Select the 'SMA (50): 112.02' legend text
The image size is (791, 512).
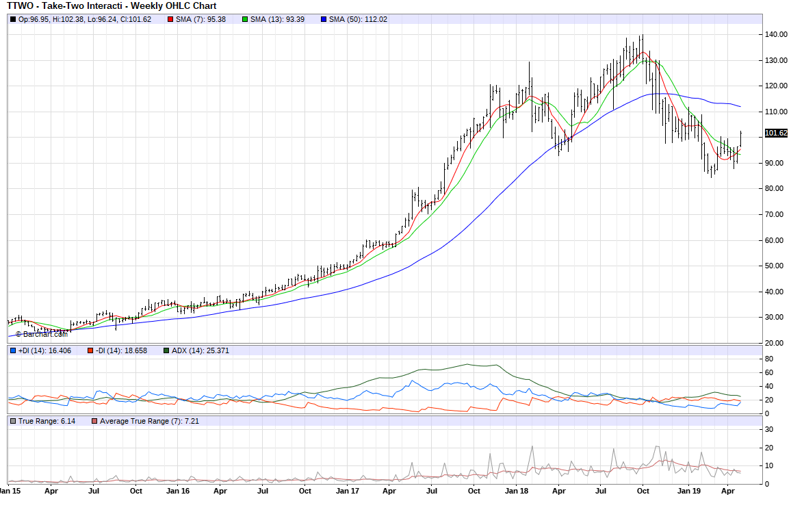click(x=358, y=20)
